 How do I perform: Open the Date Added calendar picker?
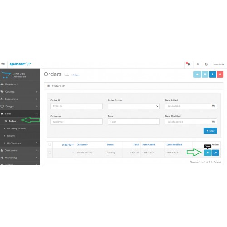[x=213, y=106]
